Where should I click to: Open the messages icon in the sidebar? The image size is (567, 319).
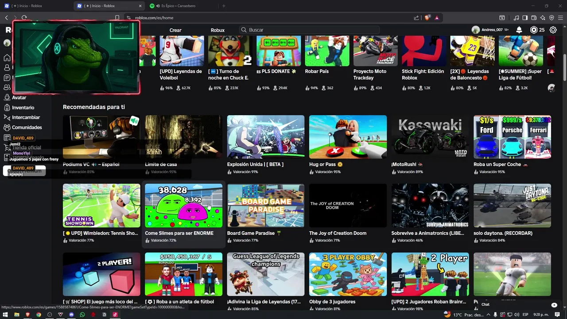point(7,78)
